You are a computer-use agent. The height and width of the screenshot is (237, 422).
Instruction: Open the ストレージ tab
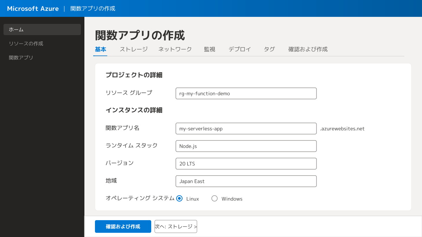[134, 50]
